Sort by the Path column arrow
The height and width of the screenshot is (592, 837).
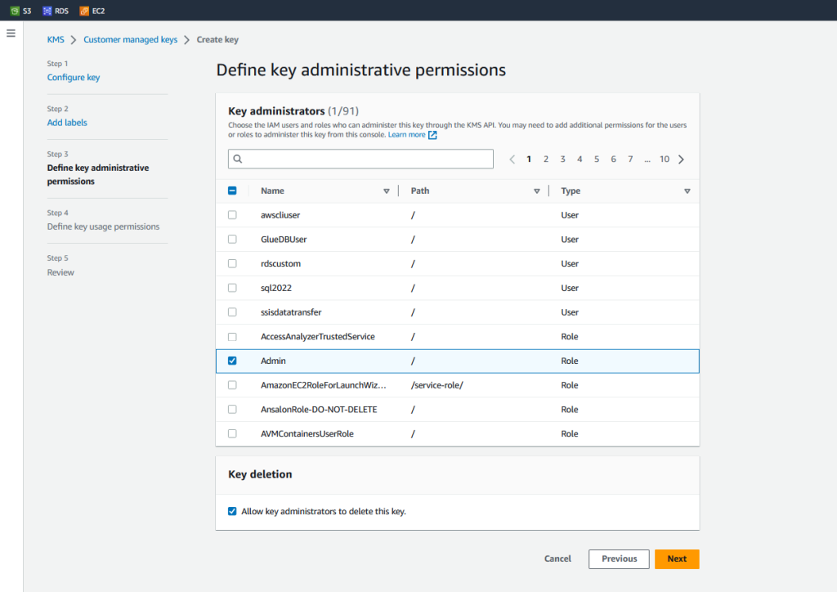[537, 191]
